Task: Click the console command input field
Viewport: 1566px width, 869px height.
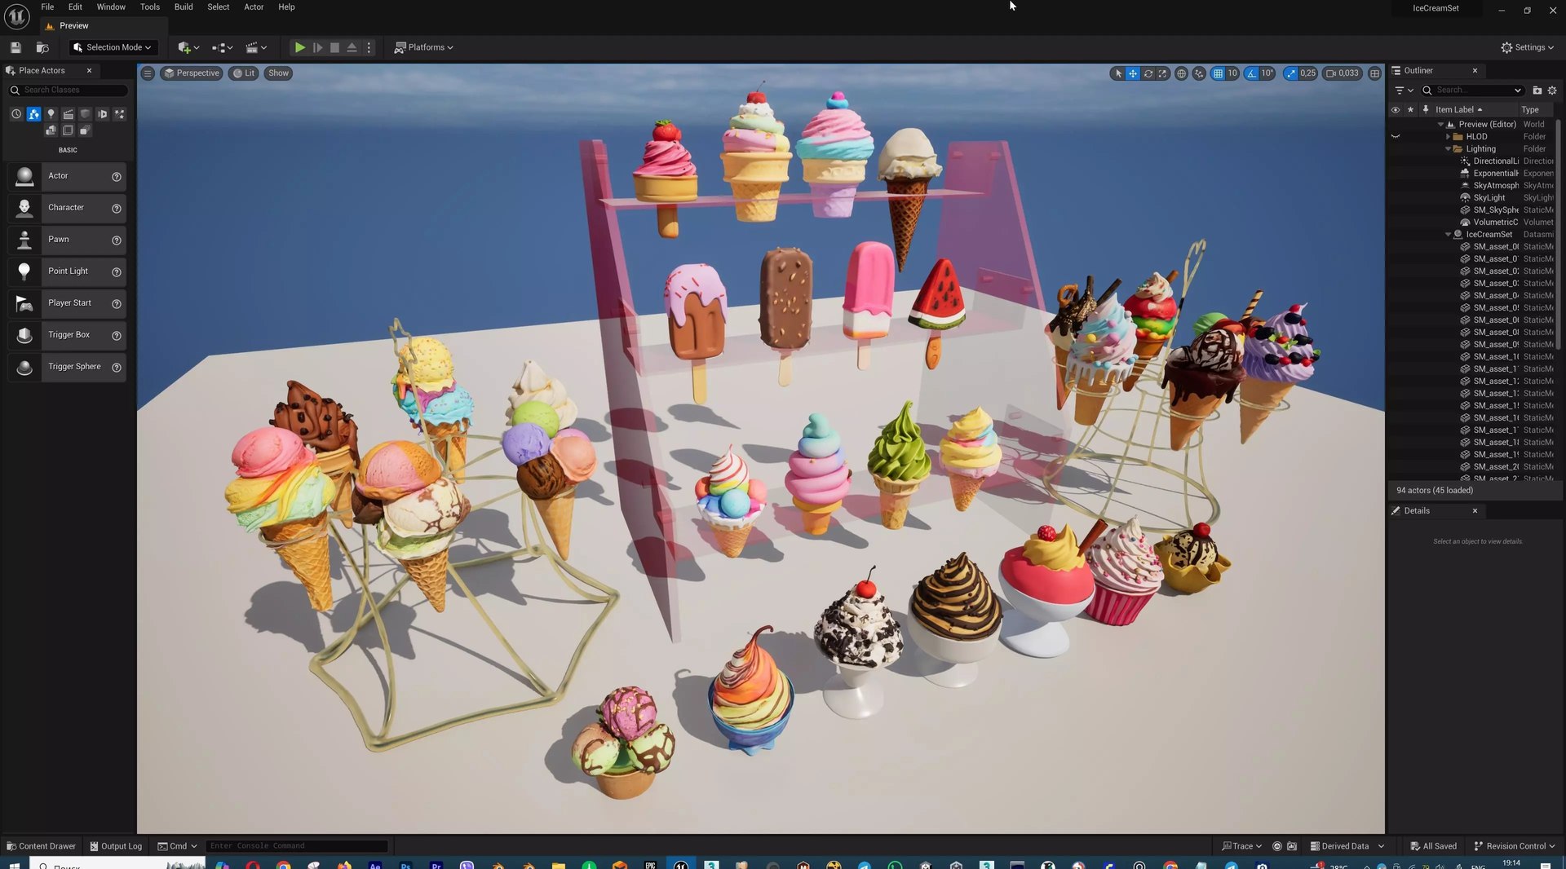Action: [297, 846]
